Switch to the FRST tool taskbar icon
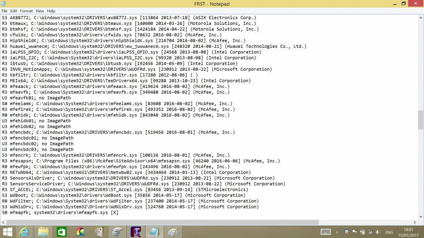Image resolution: width=424 pixels, height=238 pixels. pos(136,232)
